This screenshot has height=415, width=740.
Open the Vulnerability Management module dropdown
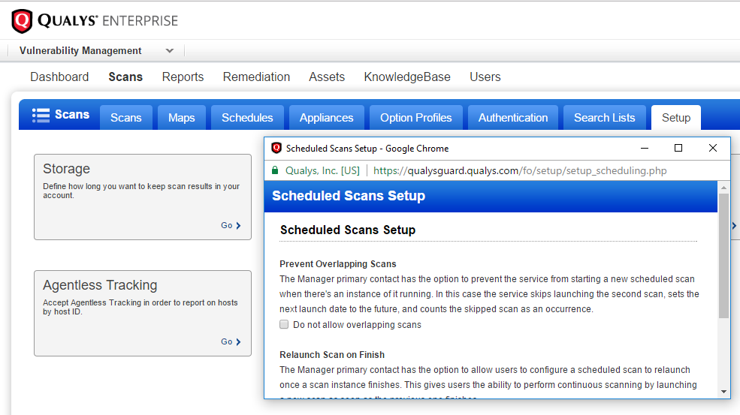[x=170, y=51]
